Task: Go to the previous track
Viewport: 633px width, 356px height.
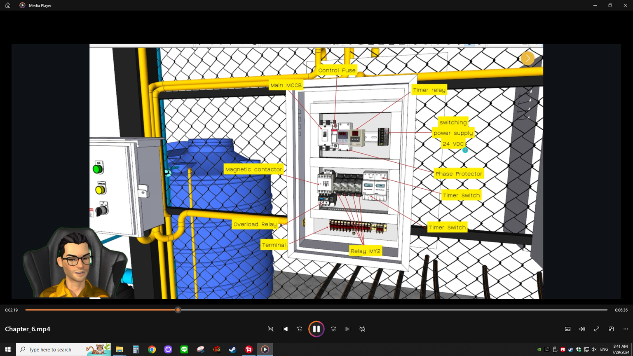Action: pyautogui.click(x=285, y=329)
